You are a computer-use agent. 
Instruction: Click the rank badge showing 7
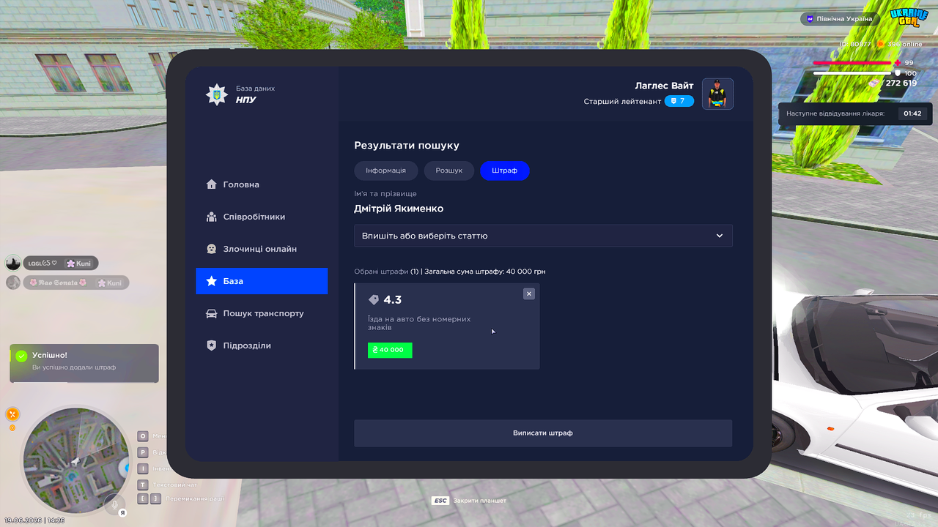pyautogui.click(x=679, y=101)
